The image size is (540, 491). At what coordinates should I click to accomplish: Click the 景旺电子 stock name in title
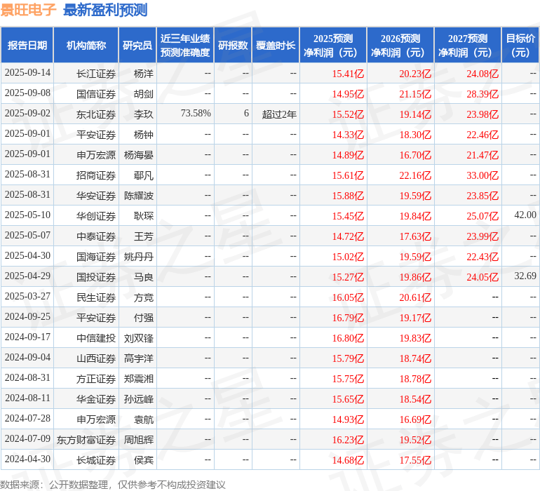point(29,10)
